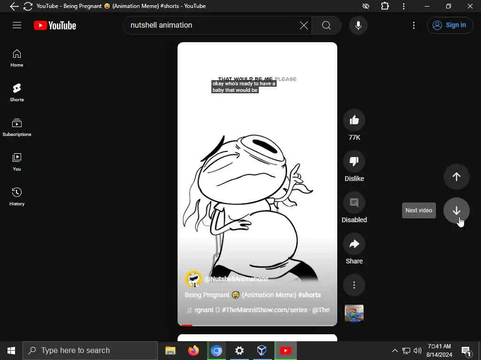Open Firefox from taskbar
This screenshot has width=481, height=360.
(x=193, y=351)
